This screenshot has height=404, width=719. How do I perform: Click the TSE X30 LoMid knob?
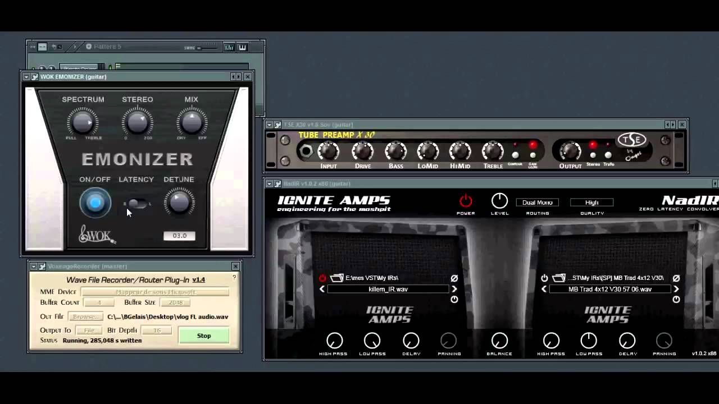(x=427, y=151)
